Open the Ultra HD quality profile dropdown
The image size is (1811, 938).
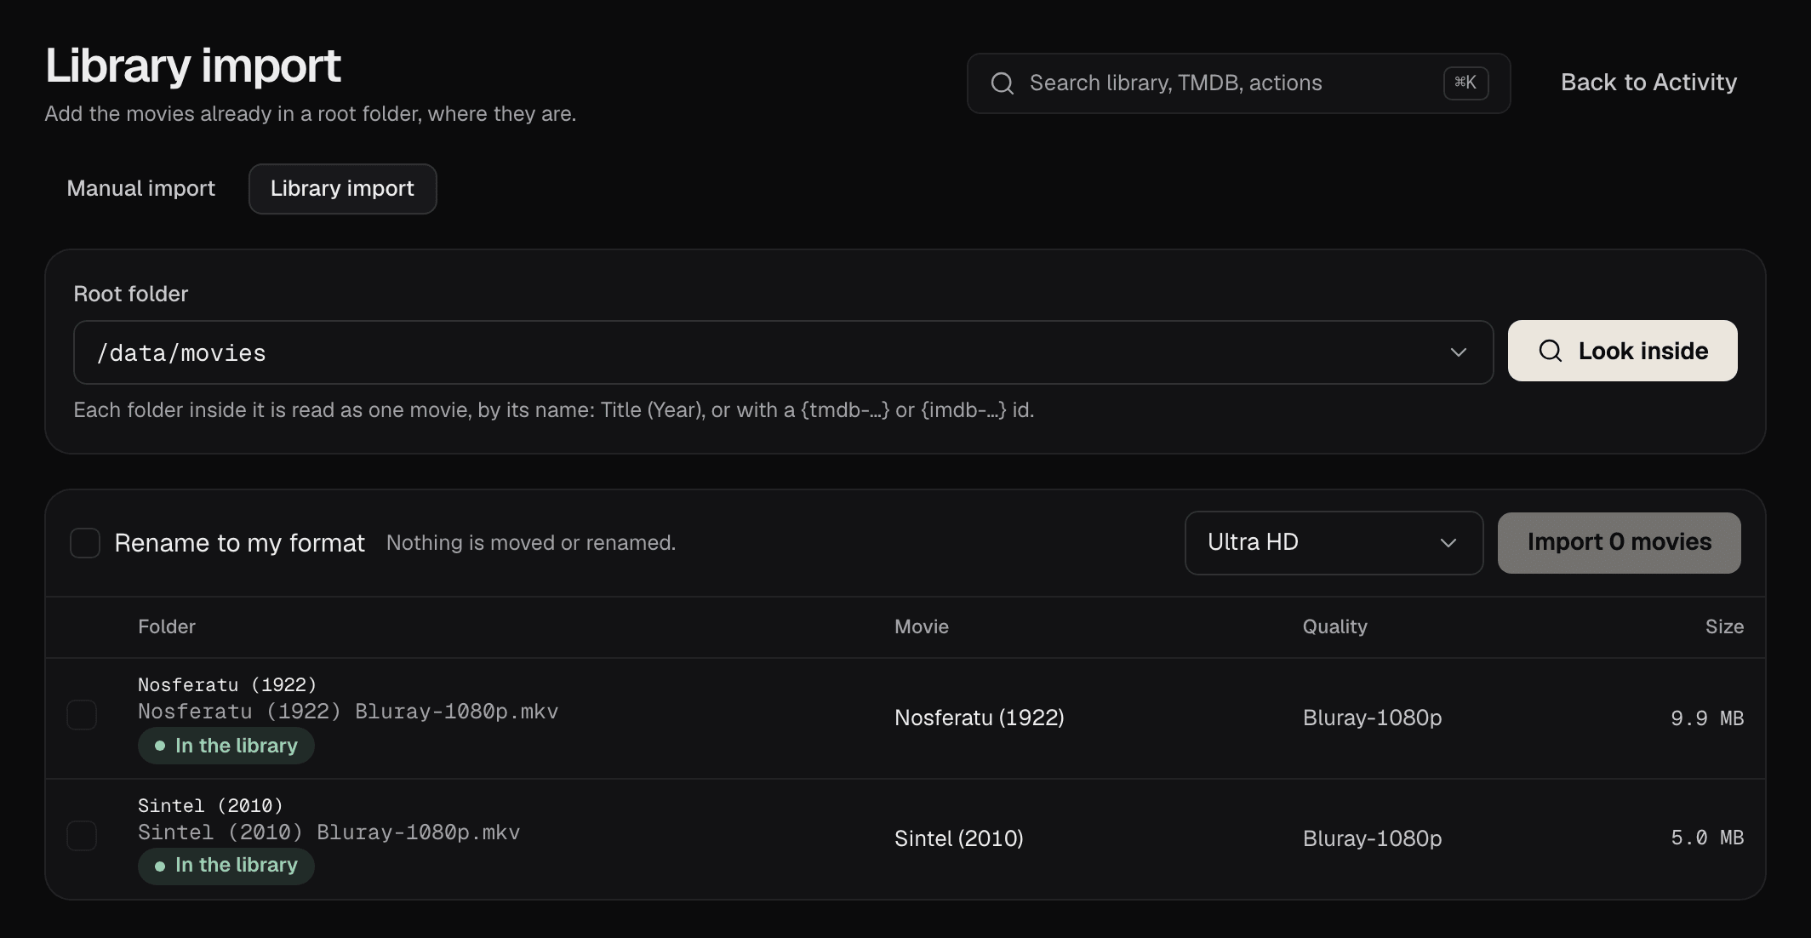tap(1334, 543)
